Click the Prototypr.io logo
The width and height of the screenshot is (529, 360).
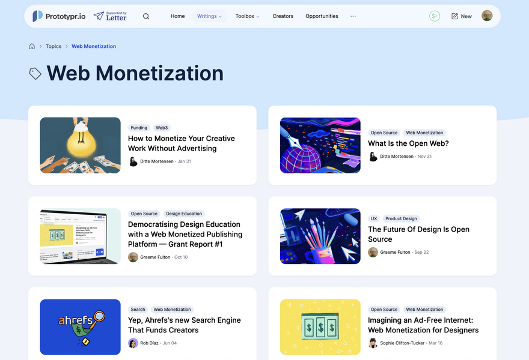[x=58, y=16]
